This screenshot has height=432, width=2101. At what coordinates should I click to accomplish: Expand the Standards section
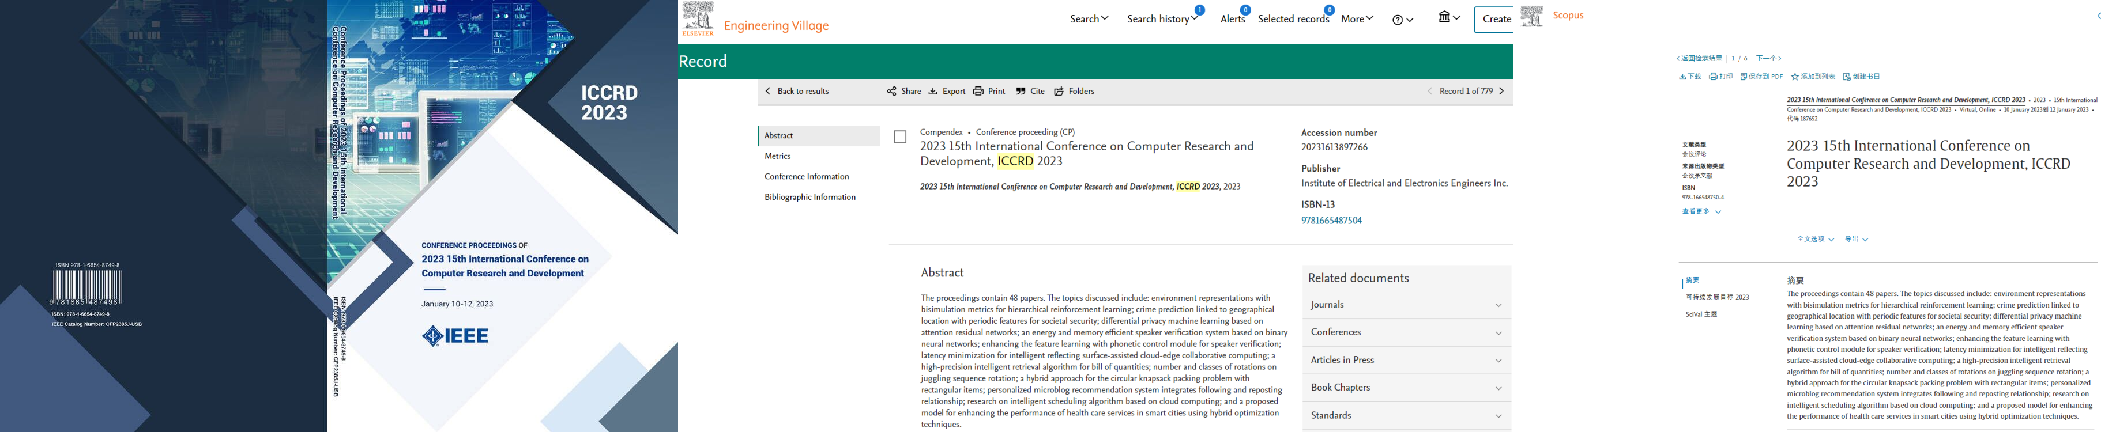coord(1406,416)
